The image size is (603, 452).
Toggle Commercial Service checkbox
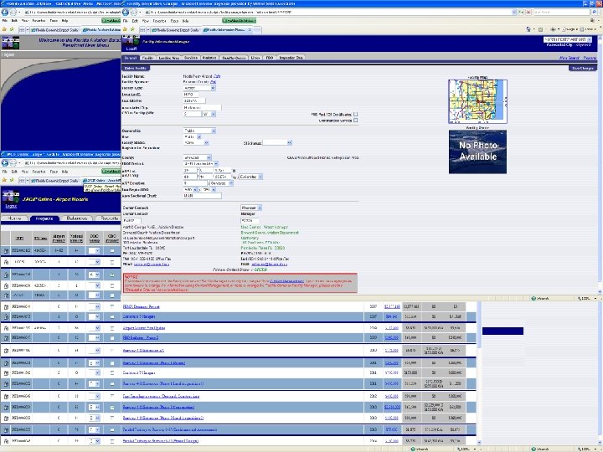[x=355, y=121]
